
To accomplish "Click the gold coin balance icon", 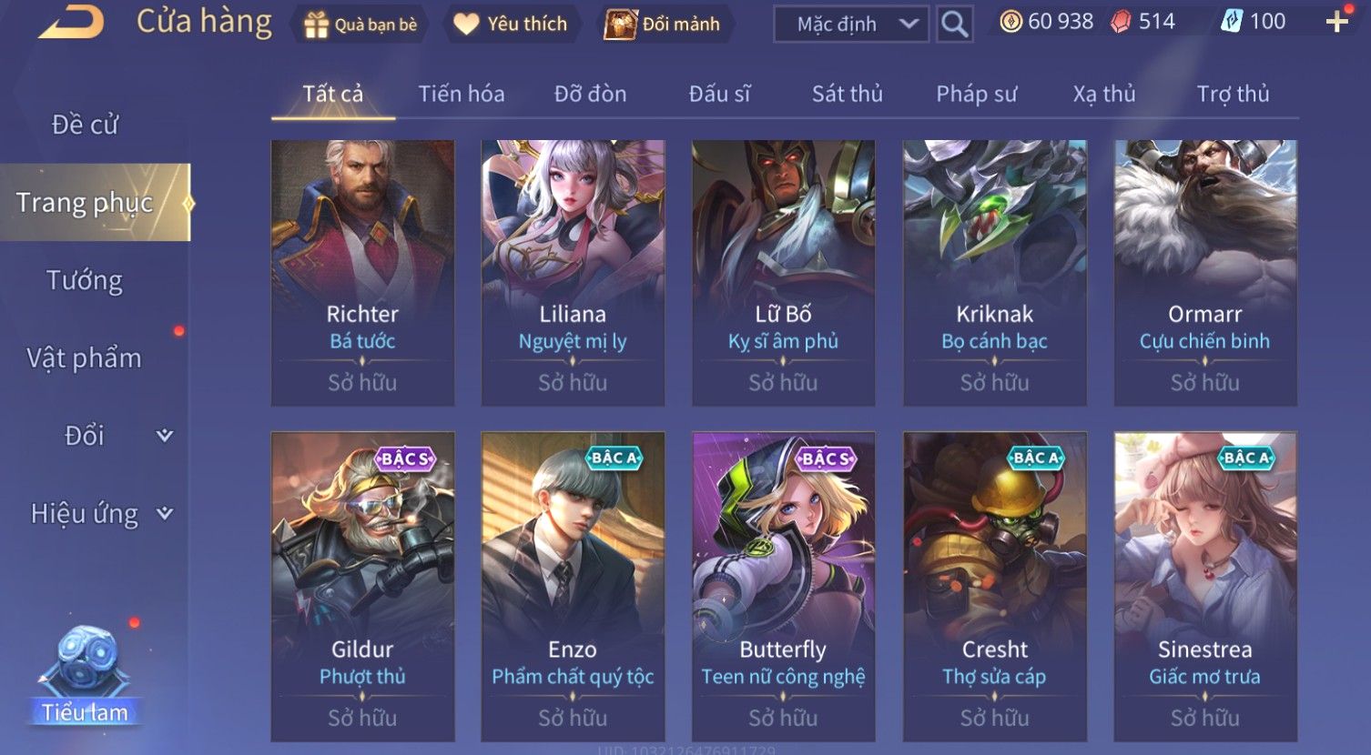I will [1010, 22].
